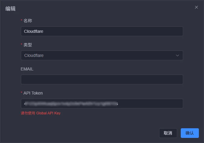Viewport: 204px width, 143px height.
Task: Click the 名称 input containing Cloudflare
Action: pos(102,31)
